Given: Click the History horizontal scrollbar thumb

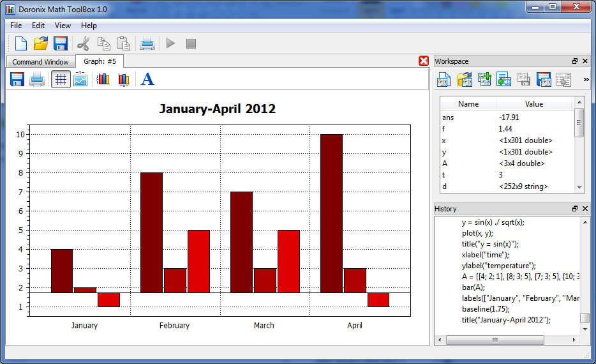Looking at the screenshot, I should [495, 340].
